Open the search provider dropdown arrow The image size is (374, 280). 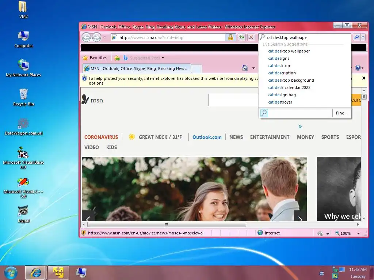[363, 37]
